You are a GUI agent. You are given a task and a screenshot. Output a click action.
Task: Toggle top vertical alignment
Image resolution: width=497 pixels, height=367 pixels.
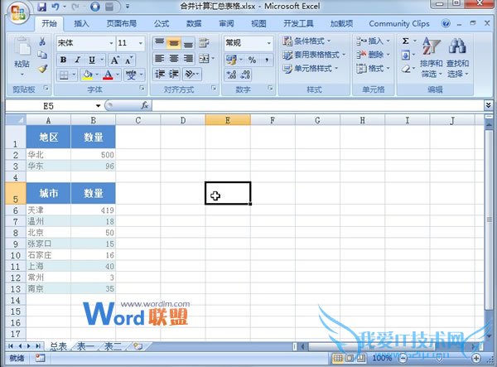159,43
